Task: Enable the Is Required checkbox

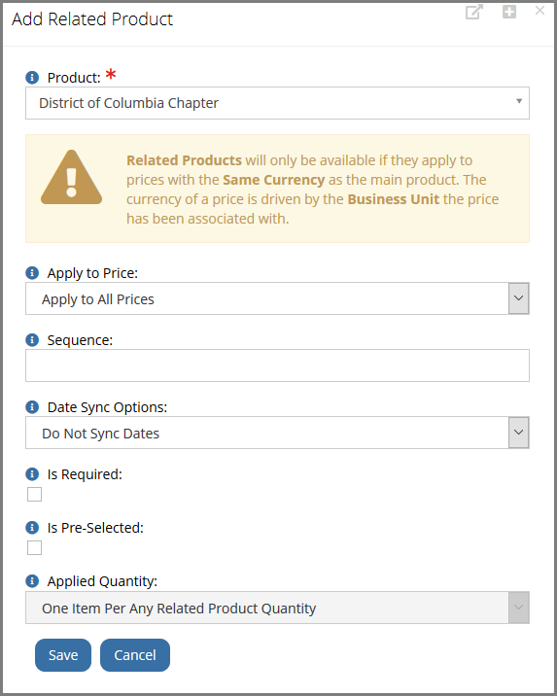Action: [35, 494]
